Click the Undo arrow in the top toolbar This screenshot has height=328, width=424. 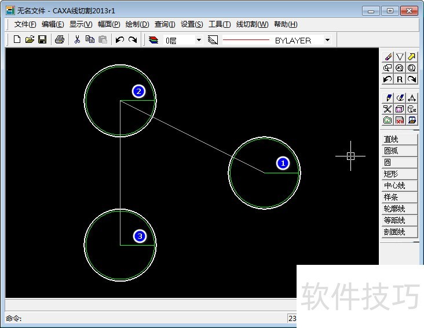click(x=120, y=40)
